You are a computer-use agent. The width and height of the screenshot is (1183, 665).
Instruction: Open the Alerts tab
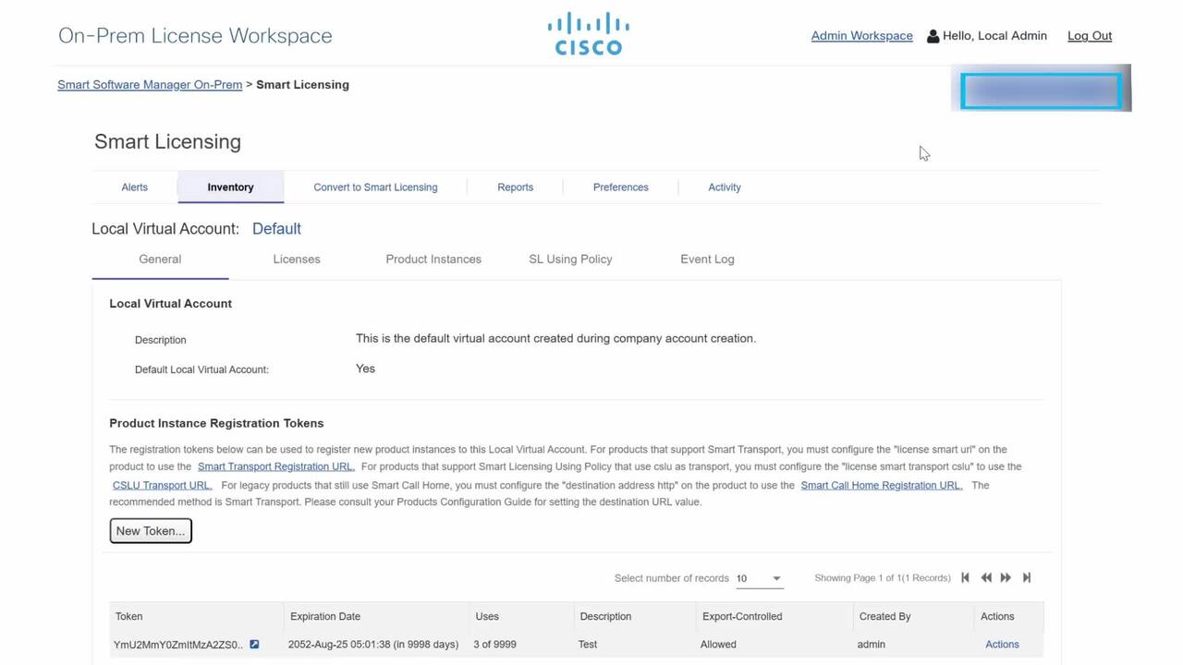coord(135,187)
